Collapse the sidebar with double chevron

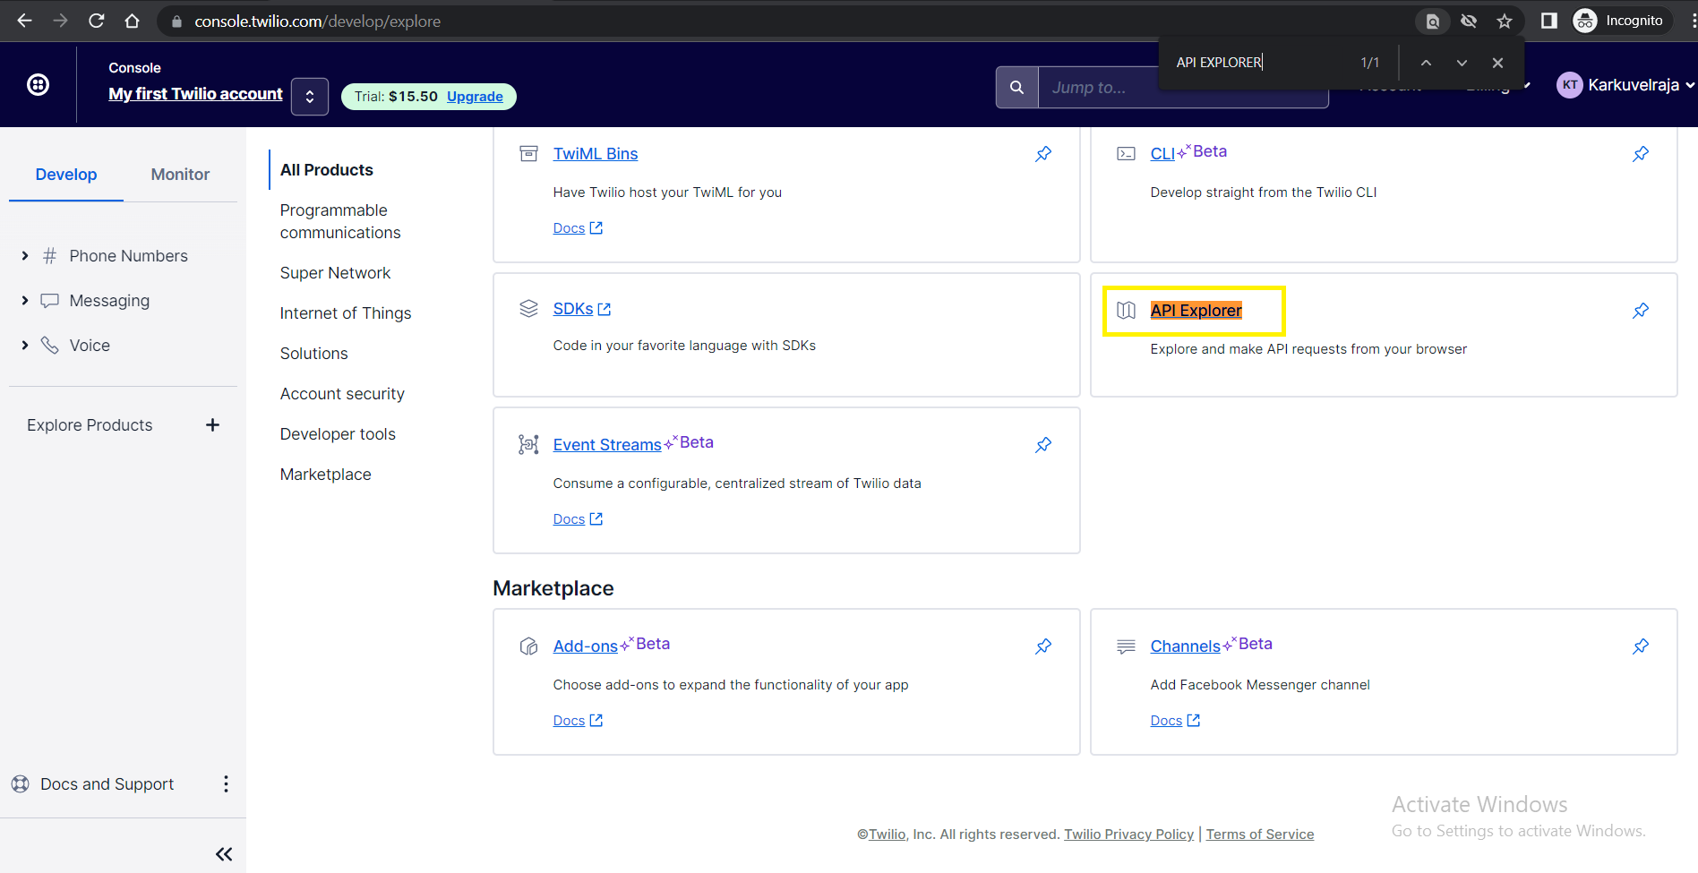tap(224, 854)
